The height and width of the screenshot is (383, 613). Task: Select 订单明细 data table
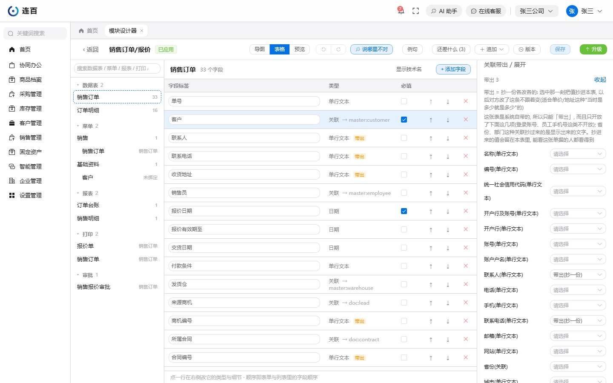click(x=117, y=110)
